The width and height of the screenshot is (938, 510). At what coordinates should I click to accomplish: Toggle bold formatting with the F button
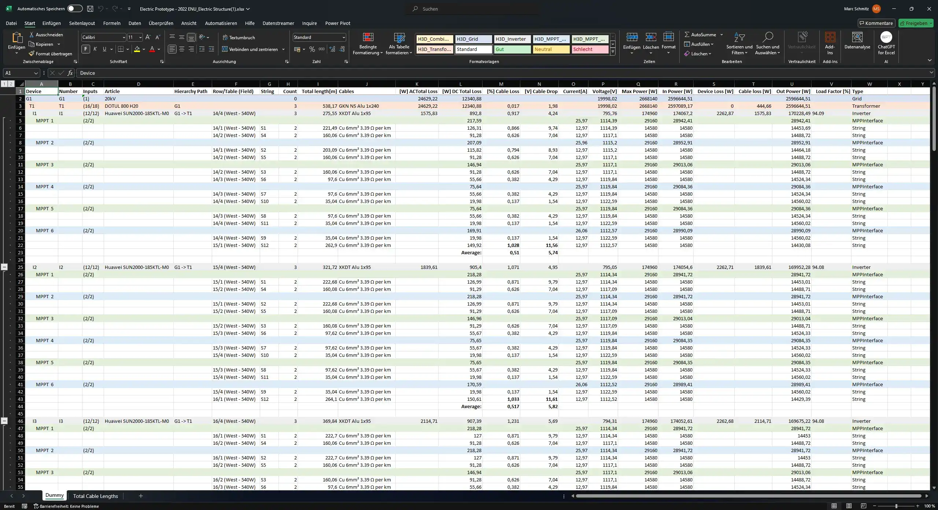[x=86, y=49]
